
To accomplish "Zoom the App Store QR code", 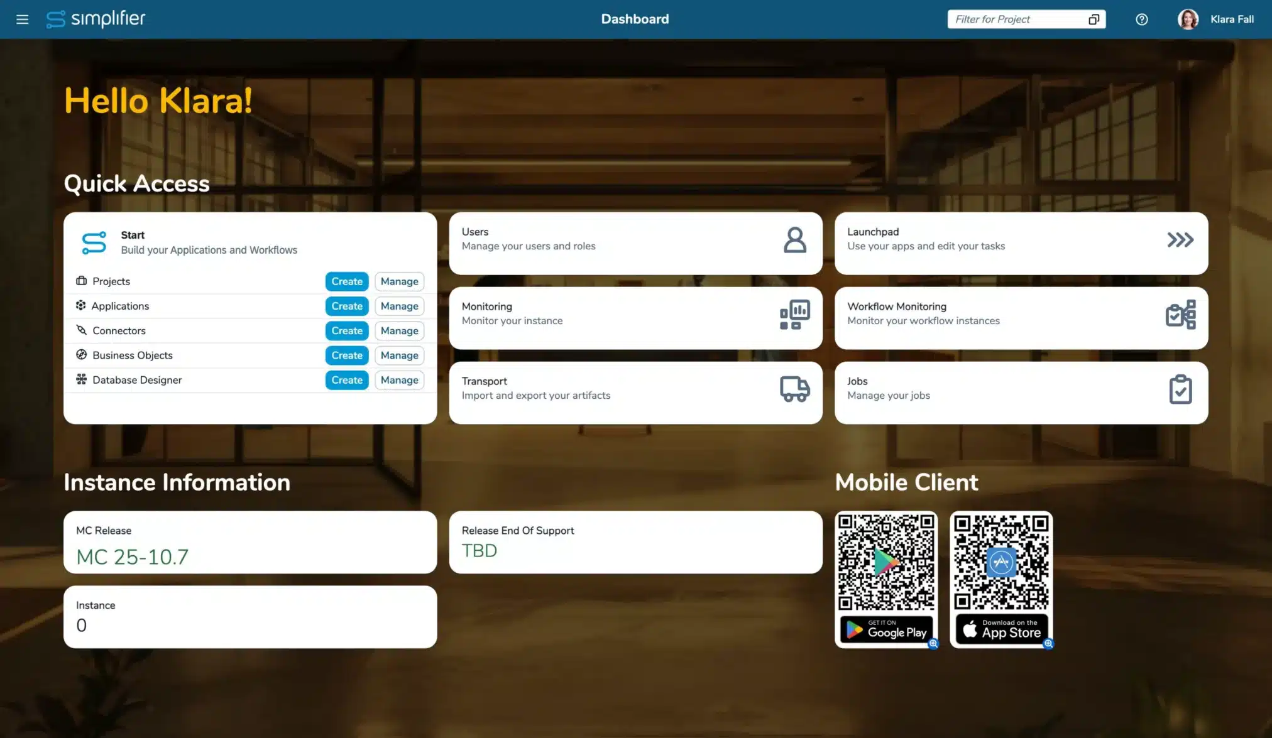I will [x=1048, y=644].
